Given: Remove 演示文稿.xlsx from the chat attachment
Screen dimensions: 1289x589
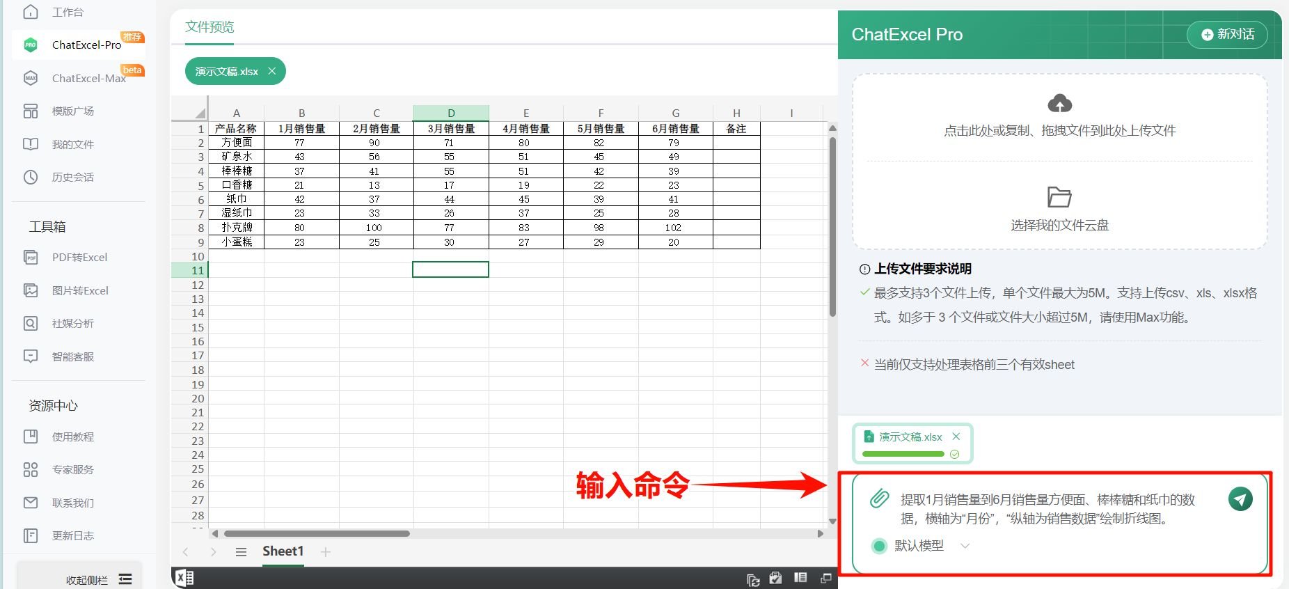Looking at the screenshot, I should (x=956, y=437).
